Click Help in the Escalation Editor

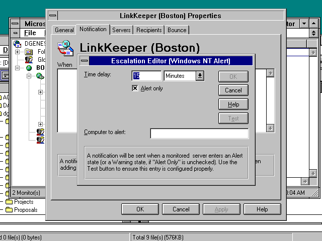tap(233, 104)
